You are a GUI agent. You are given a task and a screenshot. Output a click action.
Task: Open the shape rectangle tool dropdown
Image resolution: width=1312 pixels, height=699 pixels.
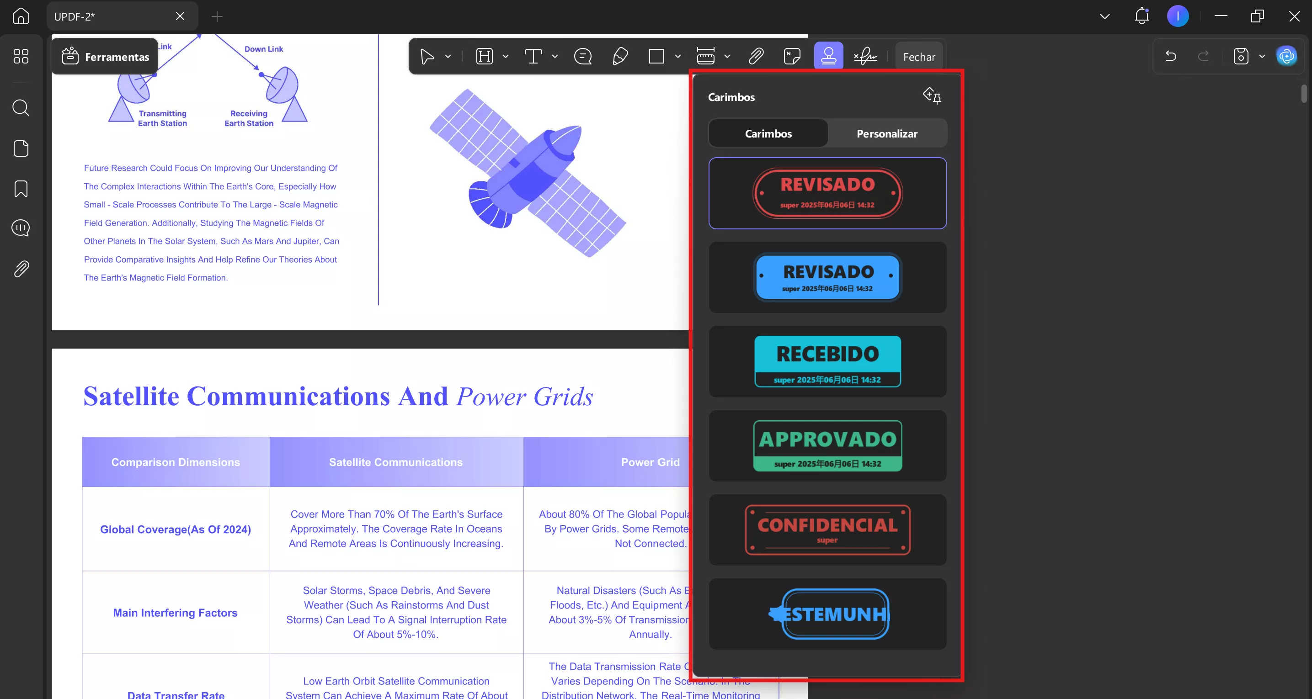(x=678, y=57)
